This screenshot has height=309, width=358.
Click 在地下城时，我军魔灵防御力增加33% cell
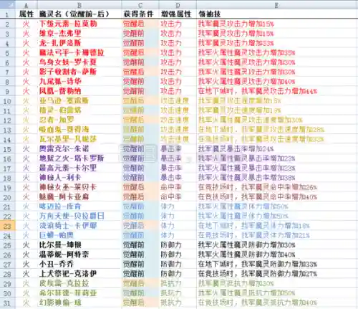pos(277,265)
